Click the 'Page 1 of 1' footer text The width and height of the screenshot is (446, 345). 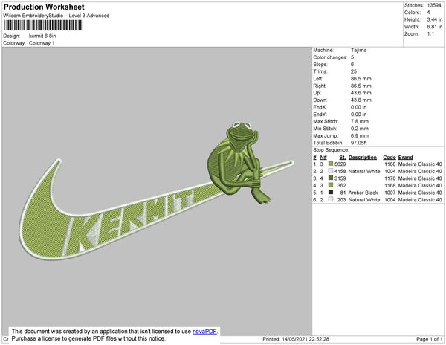pos(429,339)
